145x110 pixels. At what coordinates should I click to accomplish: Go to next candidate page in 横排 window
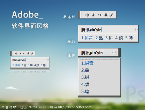[137, 30]
